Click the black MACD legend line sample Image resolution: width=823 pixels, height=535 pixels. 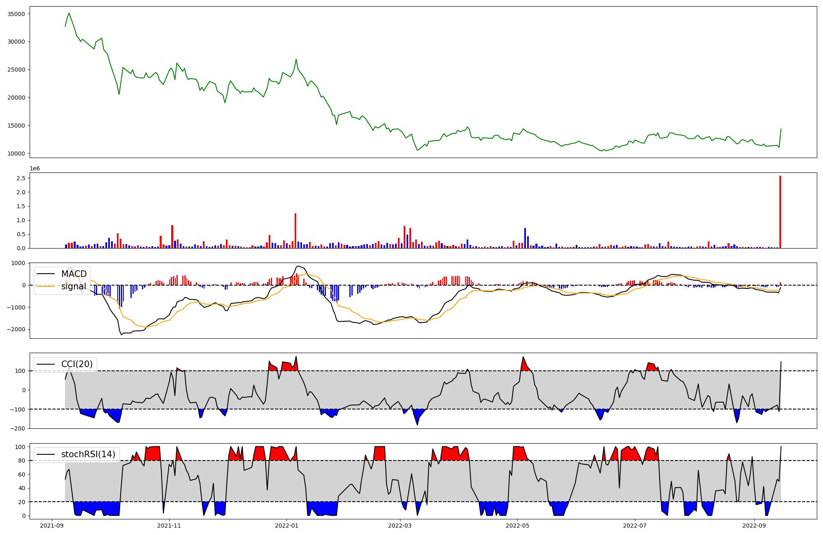pyautogui.click(x=46, y=274)
